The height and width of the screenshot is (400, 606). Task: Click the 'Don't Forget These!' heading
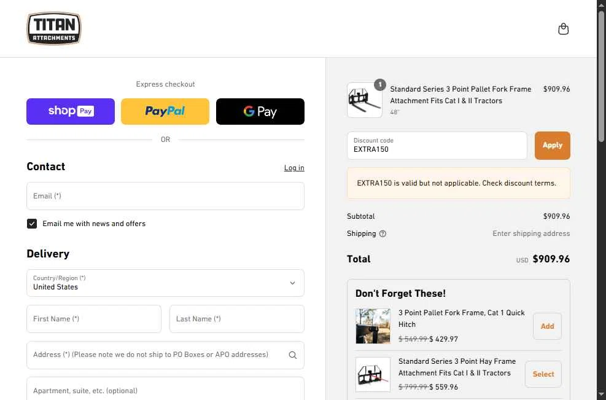(x=400, y=294)
